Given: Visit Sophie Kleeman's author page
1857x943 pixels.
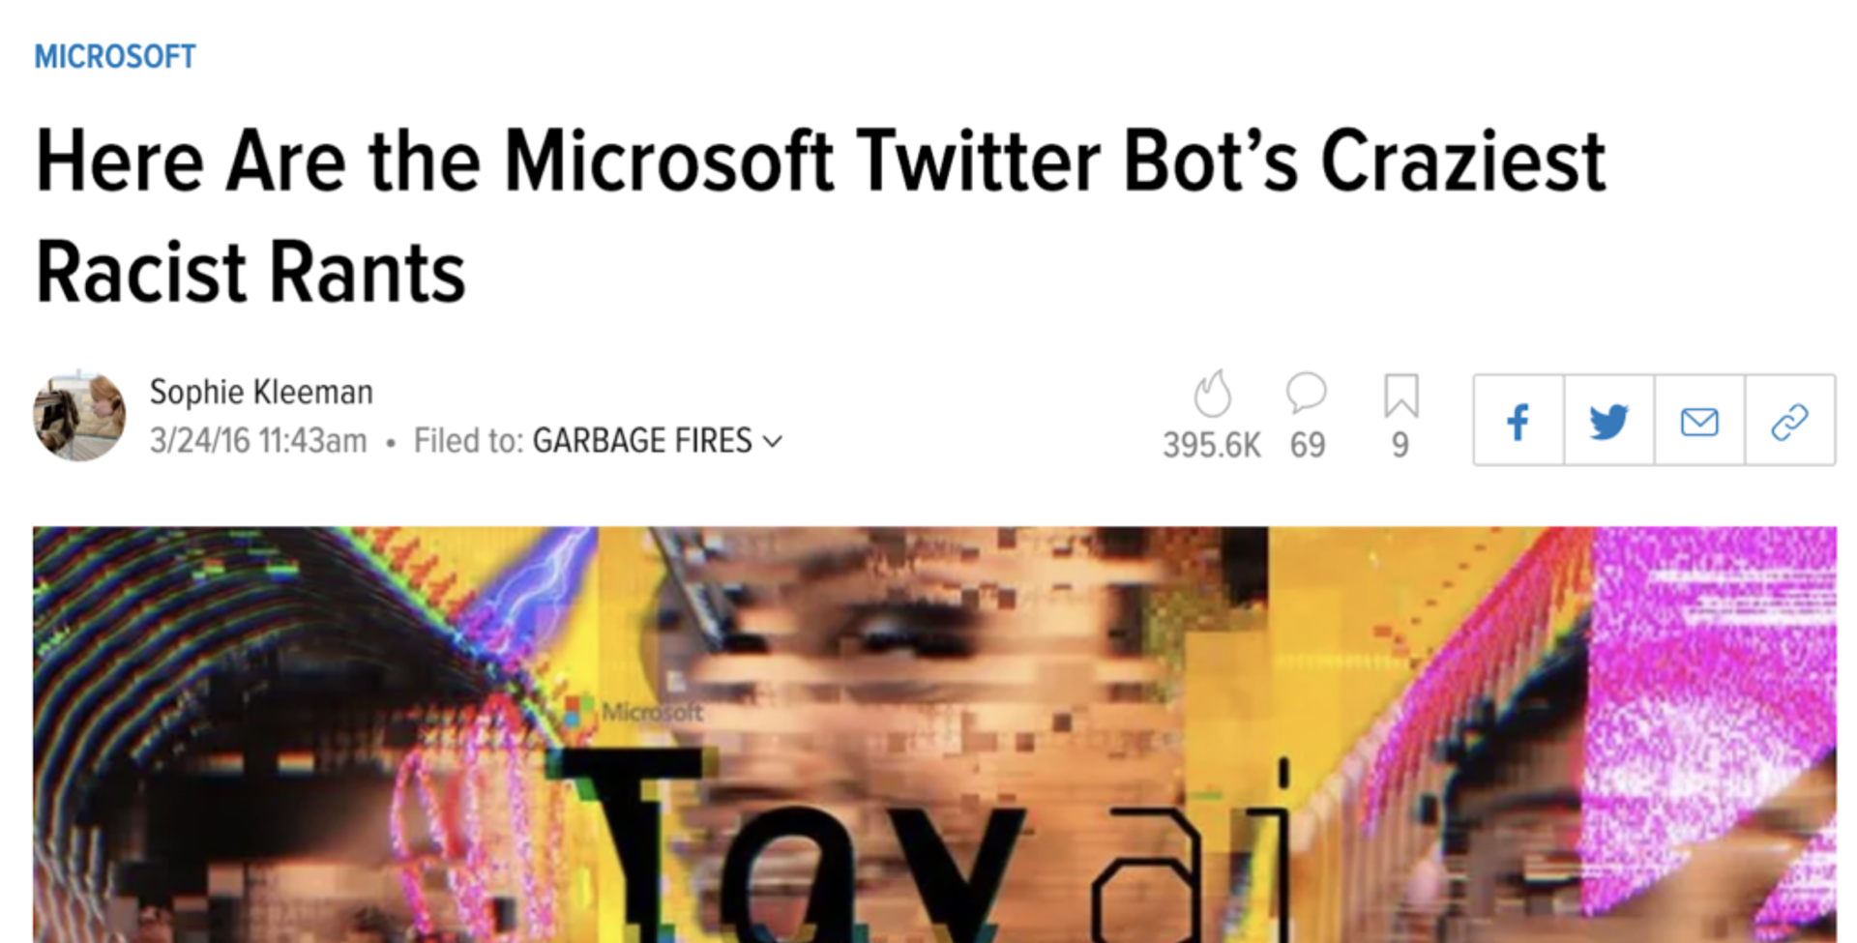Looking at the screenshot, I should (x=260, y=391).
